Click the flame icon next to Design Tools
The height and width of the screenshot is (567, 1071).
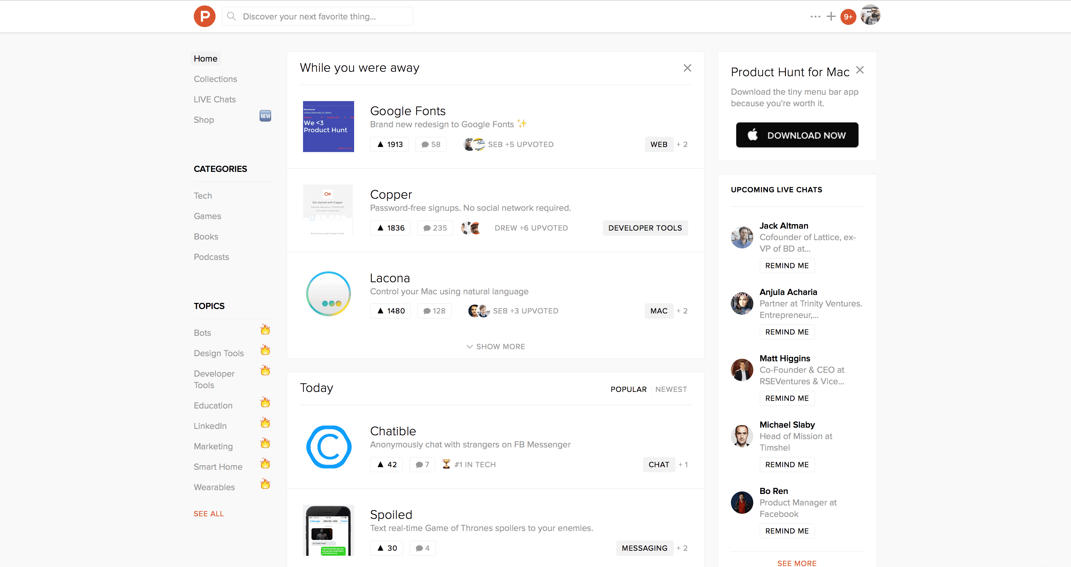pos(265,350)
